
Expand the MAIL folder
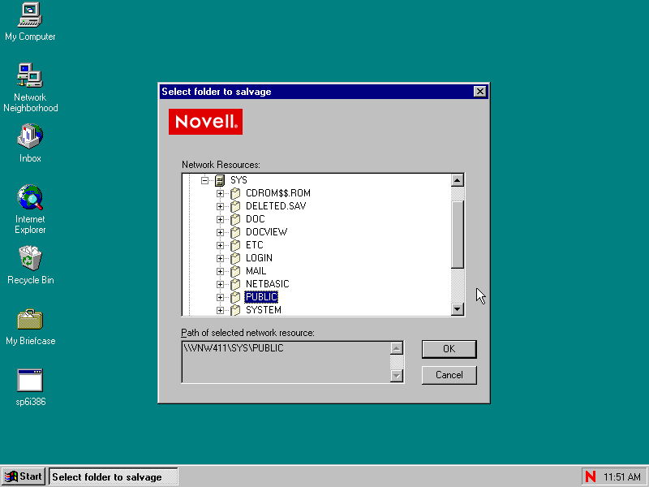[220, 271]
